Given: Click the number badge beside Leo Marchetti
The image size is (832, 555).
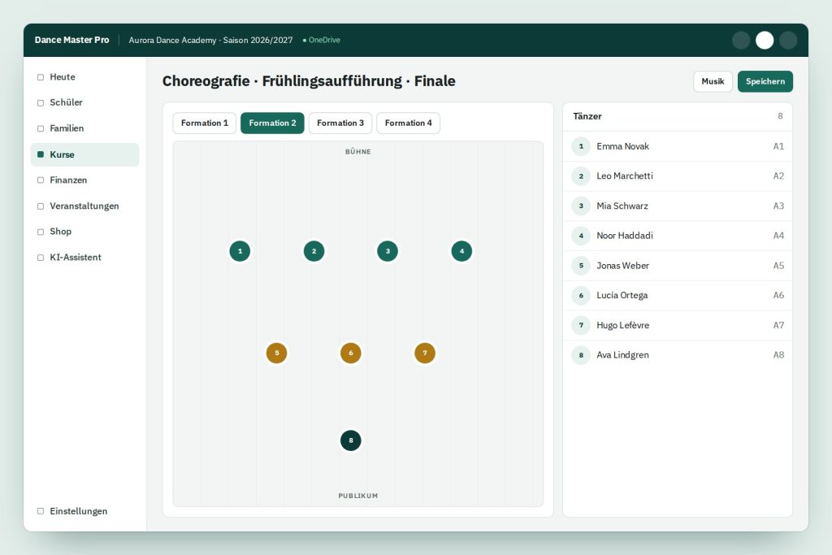Looking at the screenshot, I should (581, 176).
